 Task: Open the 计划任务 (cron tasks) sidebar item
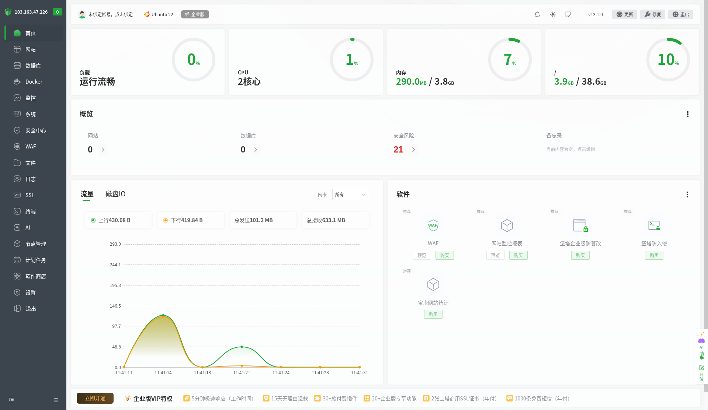[33, 260]
